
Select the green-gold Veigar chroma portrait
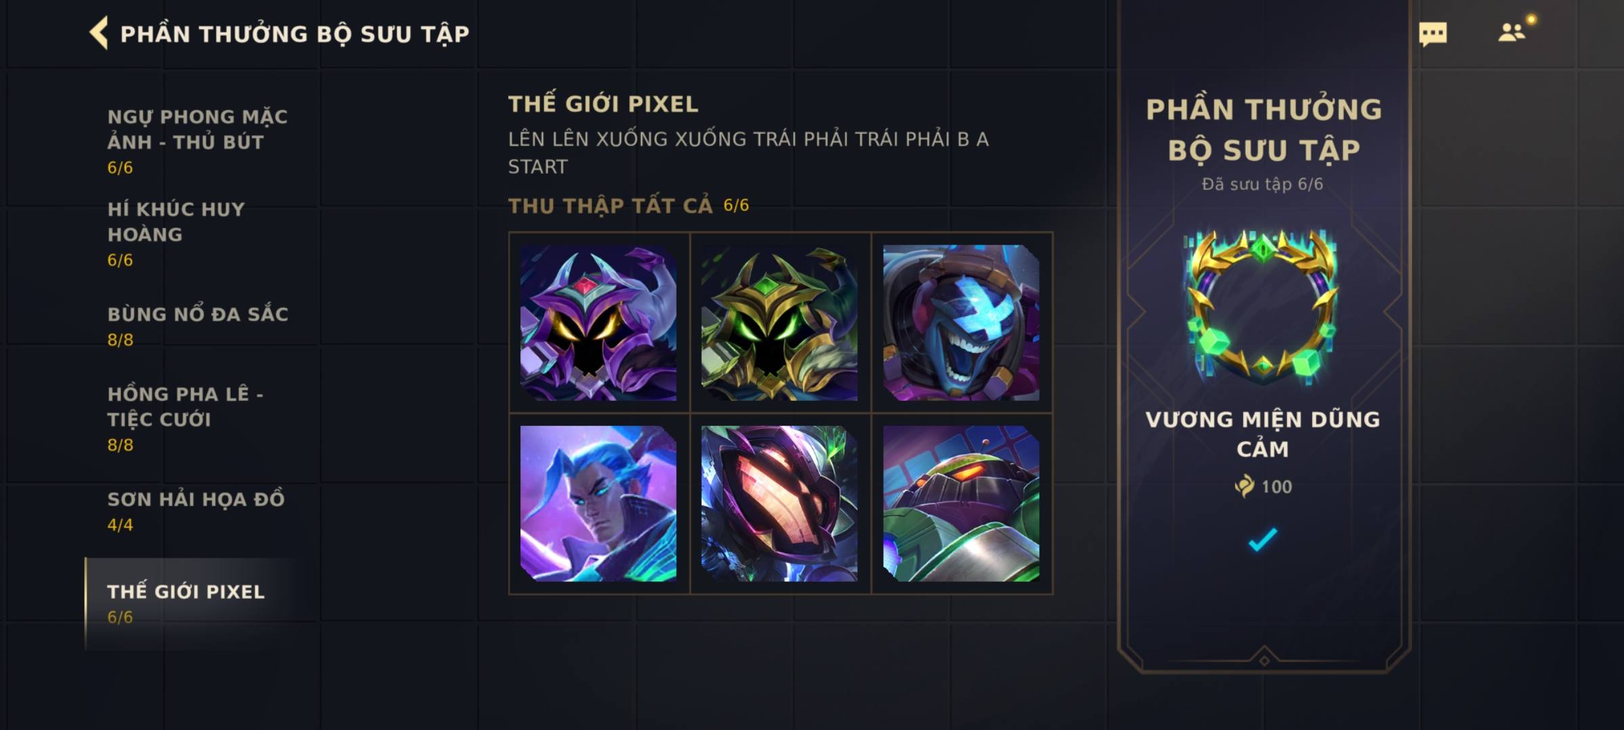(780, 322)
